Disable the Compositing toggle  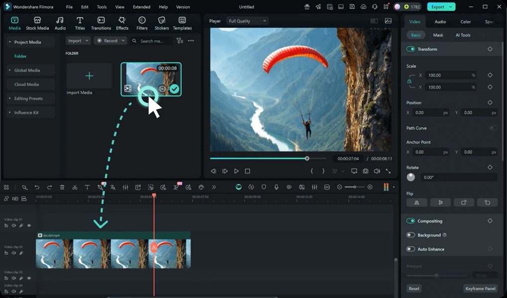click(x=410, y=221)
